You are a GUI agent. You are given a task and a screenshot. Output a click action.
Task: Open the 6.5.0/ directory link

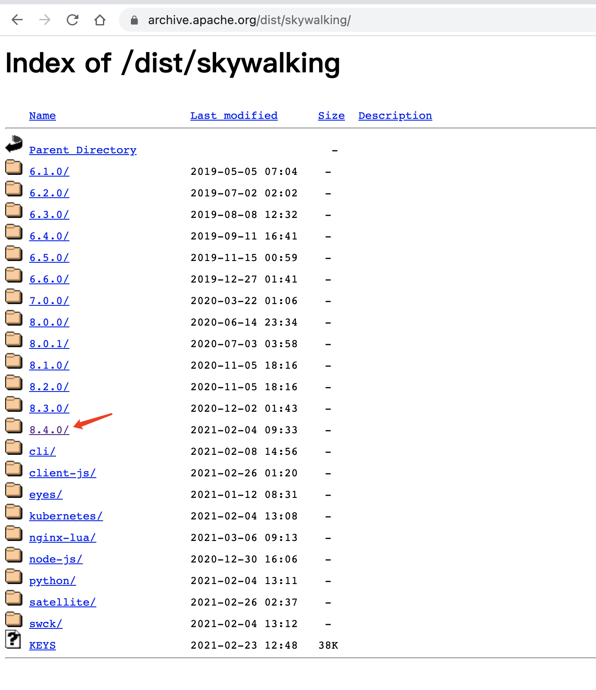pos(49,258)
